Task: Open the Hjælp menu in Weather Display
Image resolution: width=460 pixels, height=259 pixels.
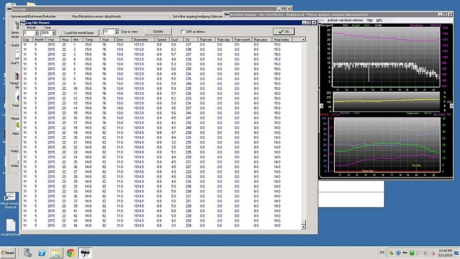Action: 369,20
